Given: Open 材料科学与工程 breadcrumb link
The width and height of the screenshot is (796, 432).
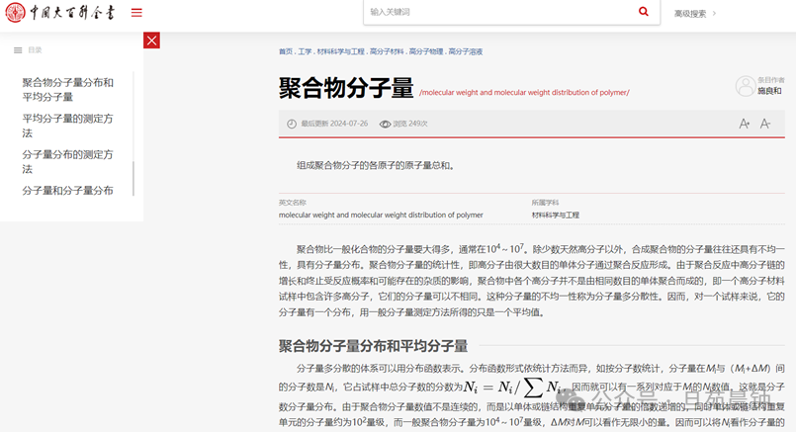Looking at the screenshot, I should pyautogui.click(x=340, y=51).
